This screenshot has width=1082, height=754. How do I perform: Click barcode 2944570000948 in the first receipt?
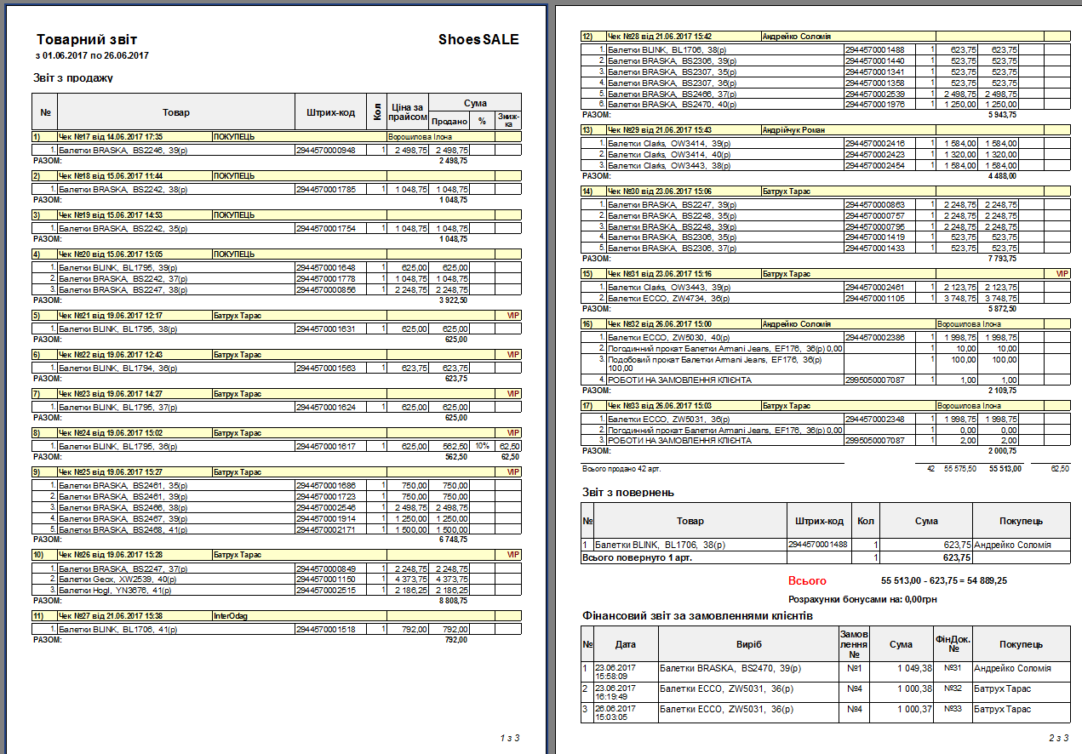[325, 150]
